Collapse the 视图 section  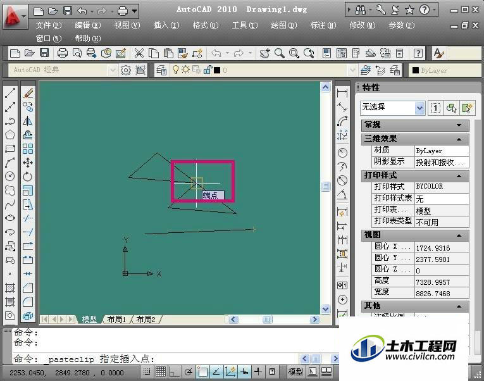[459, 235]
